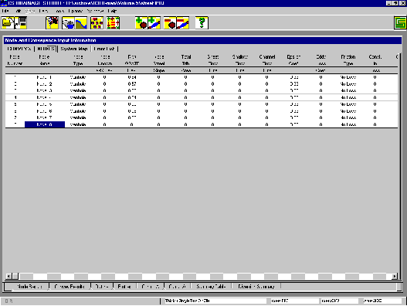Open the Help menu
Image resolution: width=407 pixels, height=306 pixels.
(x=112, y=11)
